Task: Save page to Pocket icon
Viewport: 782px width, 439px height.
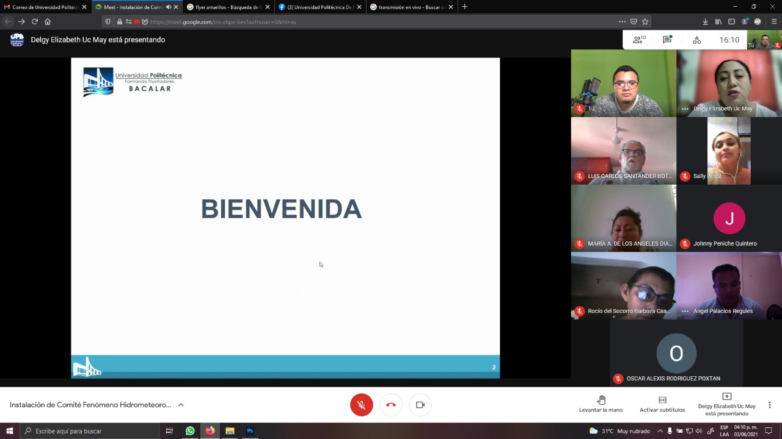Action: point(634,21)
